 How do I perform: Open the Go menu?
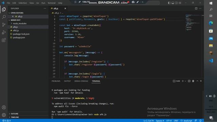(x=38, y=3)
